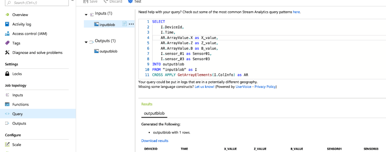The image size is (386, 152).
Task: Click query line 'I.sensor_03 as Sensor03'
Action: point(185,59)
